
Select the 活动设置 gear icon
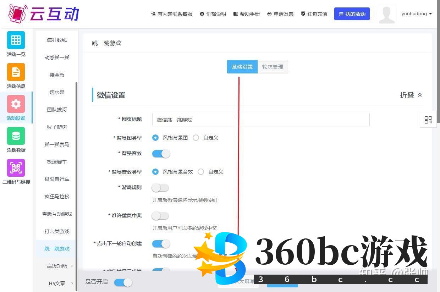(x=16, y=104)
